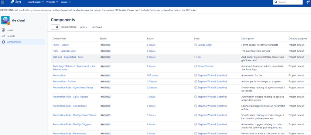Click the Jira Cloud project name
Image resolution: width=311 pixels, height=135 pixels.
(18, 20)
